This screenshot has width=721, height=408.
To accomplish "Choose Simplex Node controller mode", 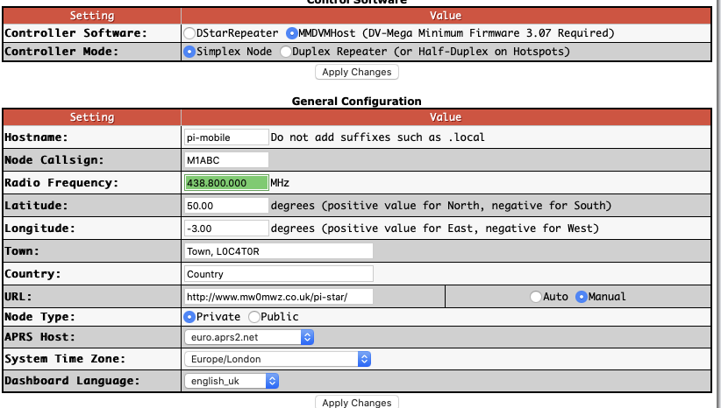I will coord(189,52).
